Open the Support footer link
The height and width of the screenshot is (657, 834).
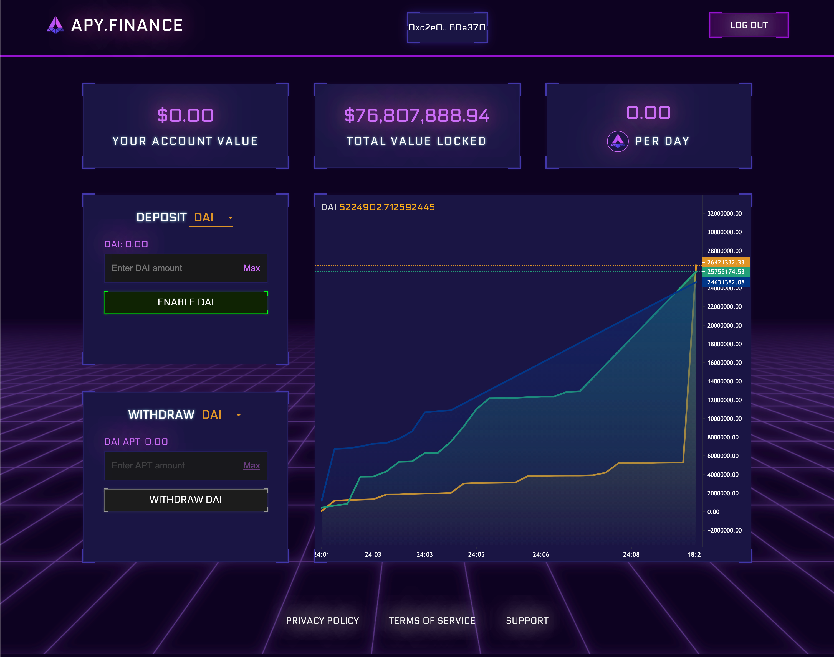tap(527, 620)
